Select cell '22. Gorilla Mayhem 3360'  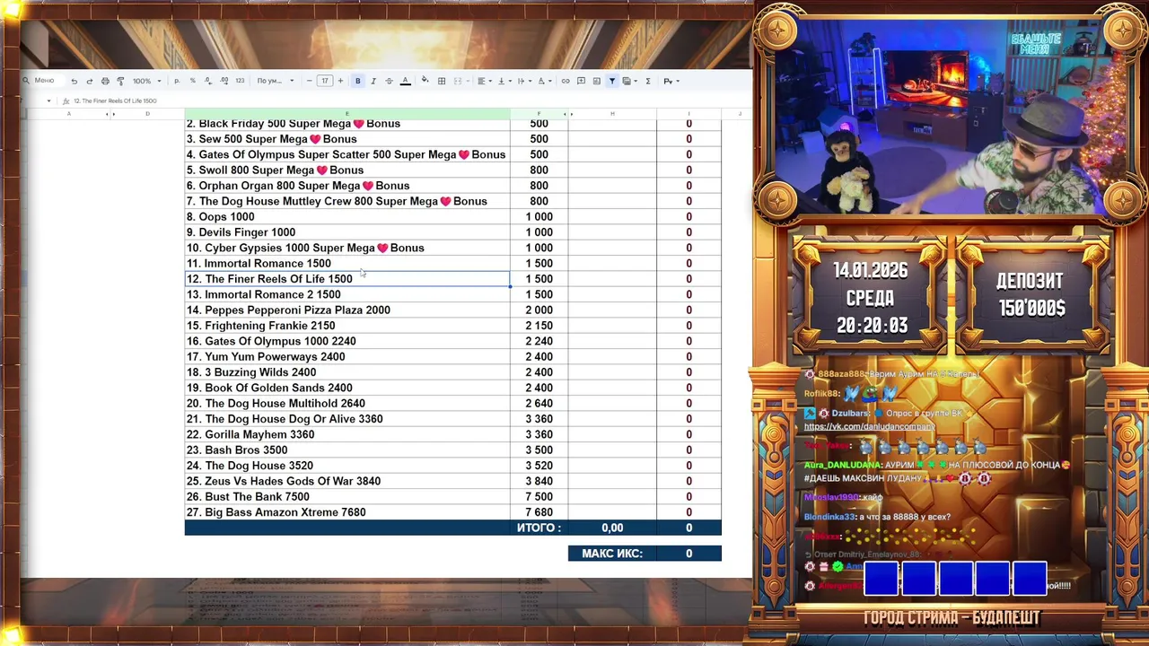coord(347,434)
